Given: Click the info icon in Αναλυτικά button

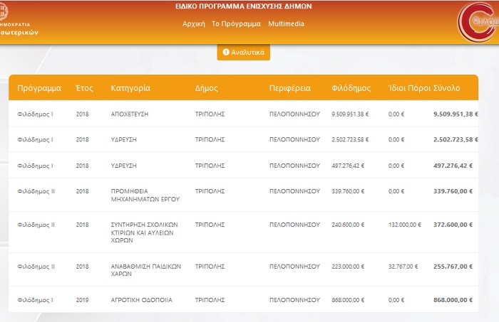Looking at the screenshot, I should pos(226,52).
